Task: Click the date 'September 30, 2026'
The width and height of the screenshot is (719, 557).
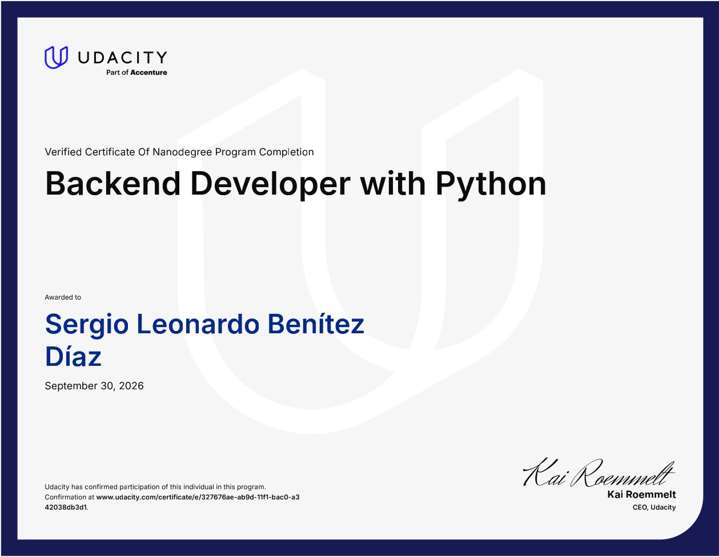Action: pyautogui.click(x=94, y=386)
